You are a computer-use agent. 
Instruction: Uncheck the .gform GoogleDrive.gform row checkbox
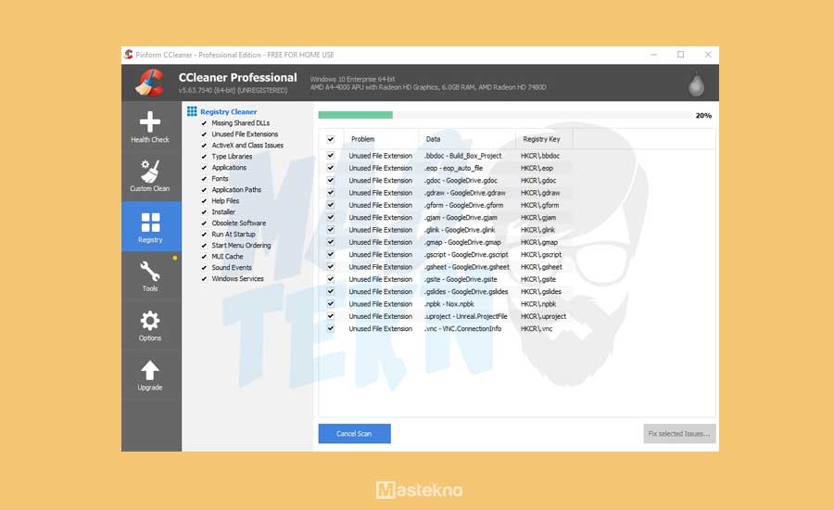pos(331,204)
